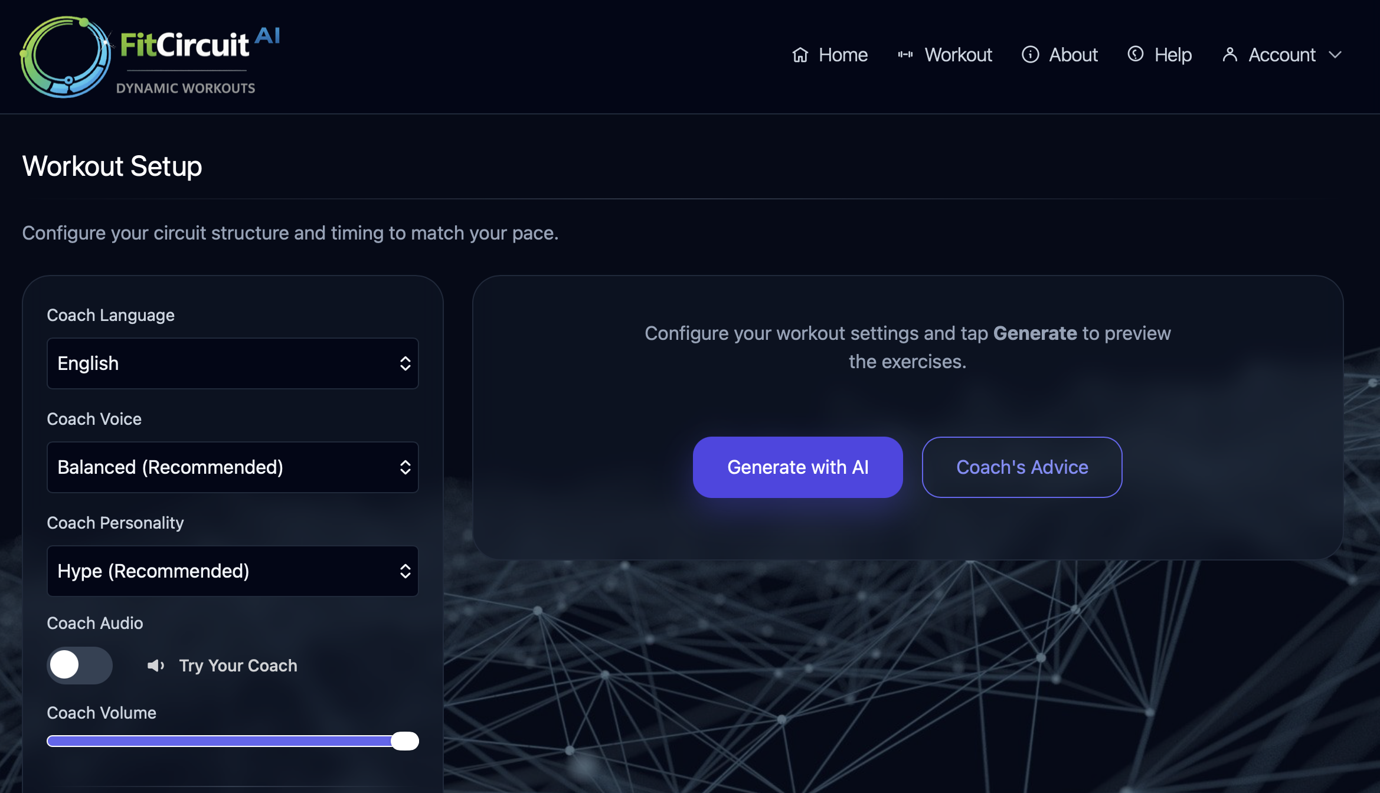Toggle the Coach Audio switch

(x=80, y=666)
